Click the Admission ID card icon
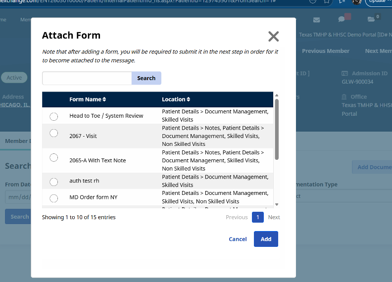392x282 pixels. pyautogui.click(x=345, y=74)
